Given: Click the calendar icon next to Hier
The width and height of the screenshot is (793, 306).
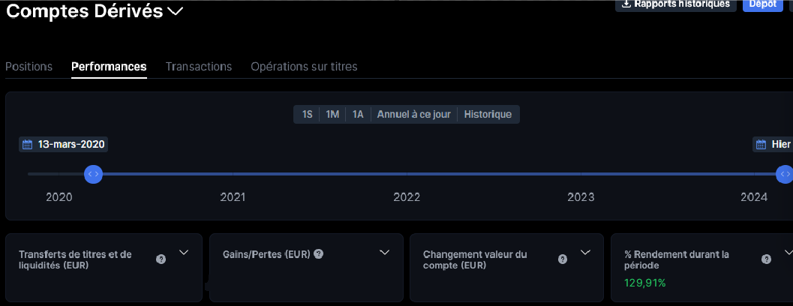Looking at the screenshot, I should [761, 144].
